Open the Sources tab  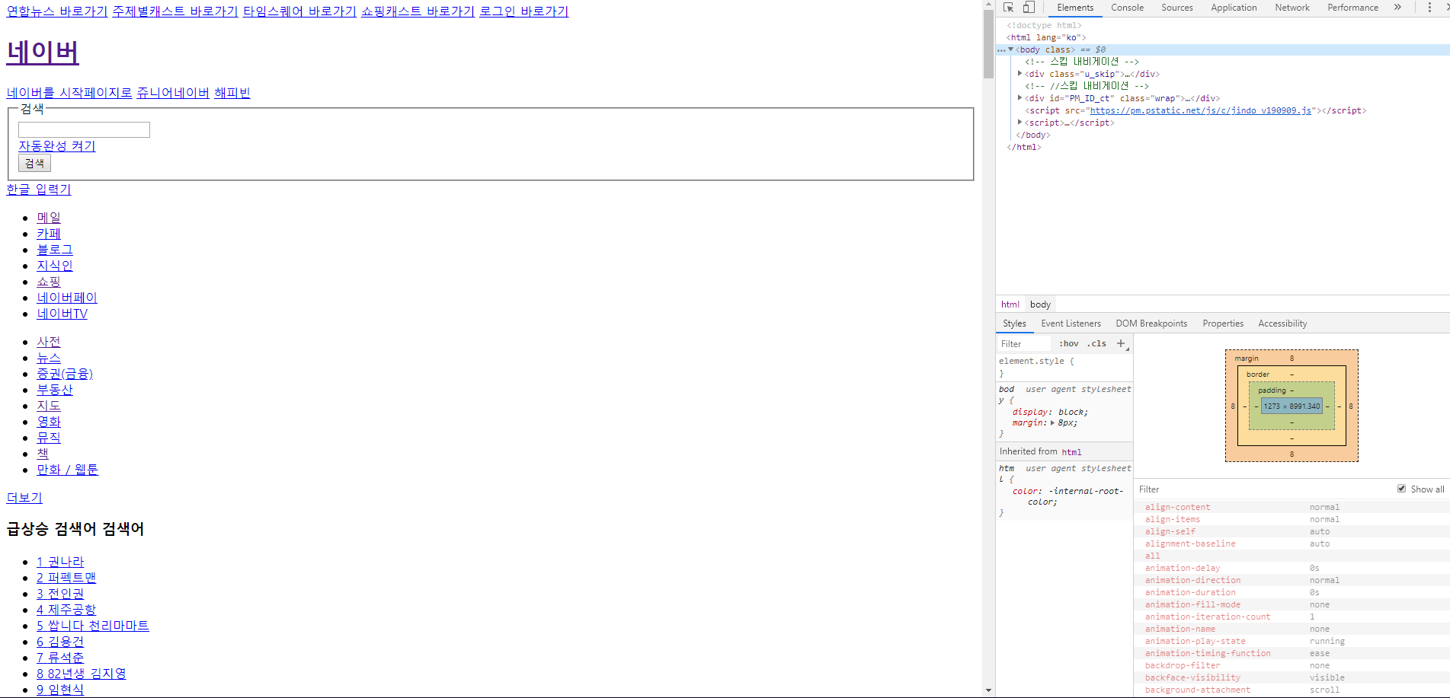[x=1176, y=8]
